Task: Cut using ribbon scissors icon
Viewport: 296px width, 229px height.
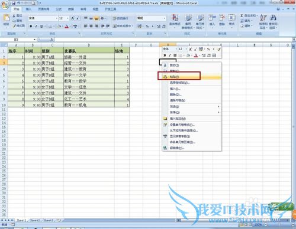Action: tap(17, 15)
